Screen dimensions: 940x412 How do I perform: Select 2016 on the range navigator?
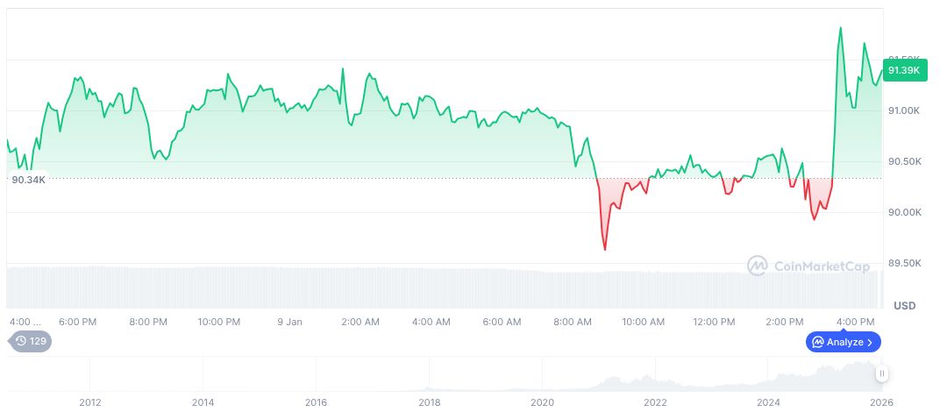click(317, 402)
